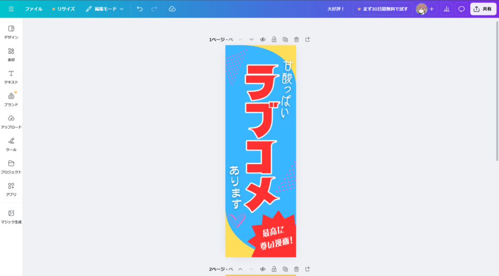Select the red ラブコメ headline text
This screenshot has width=499, height=276.
pos(262,138)
